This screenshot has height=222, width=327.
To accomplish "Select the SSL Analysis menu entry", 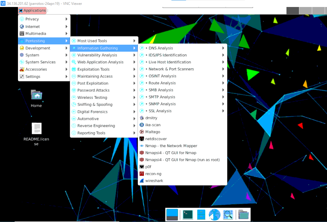I will 182,111.
